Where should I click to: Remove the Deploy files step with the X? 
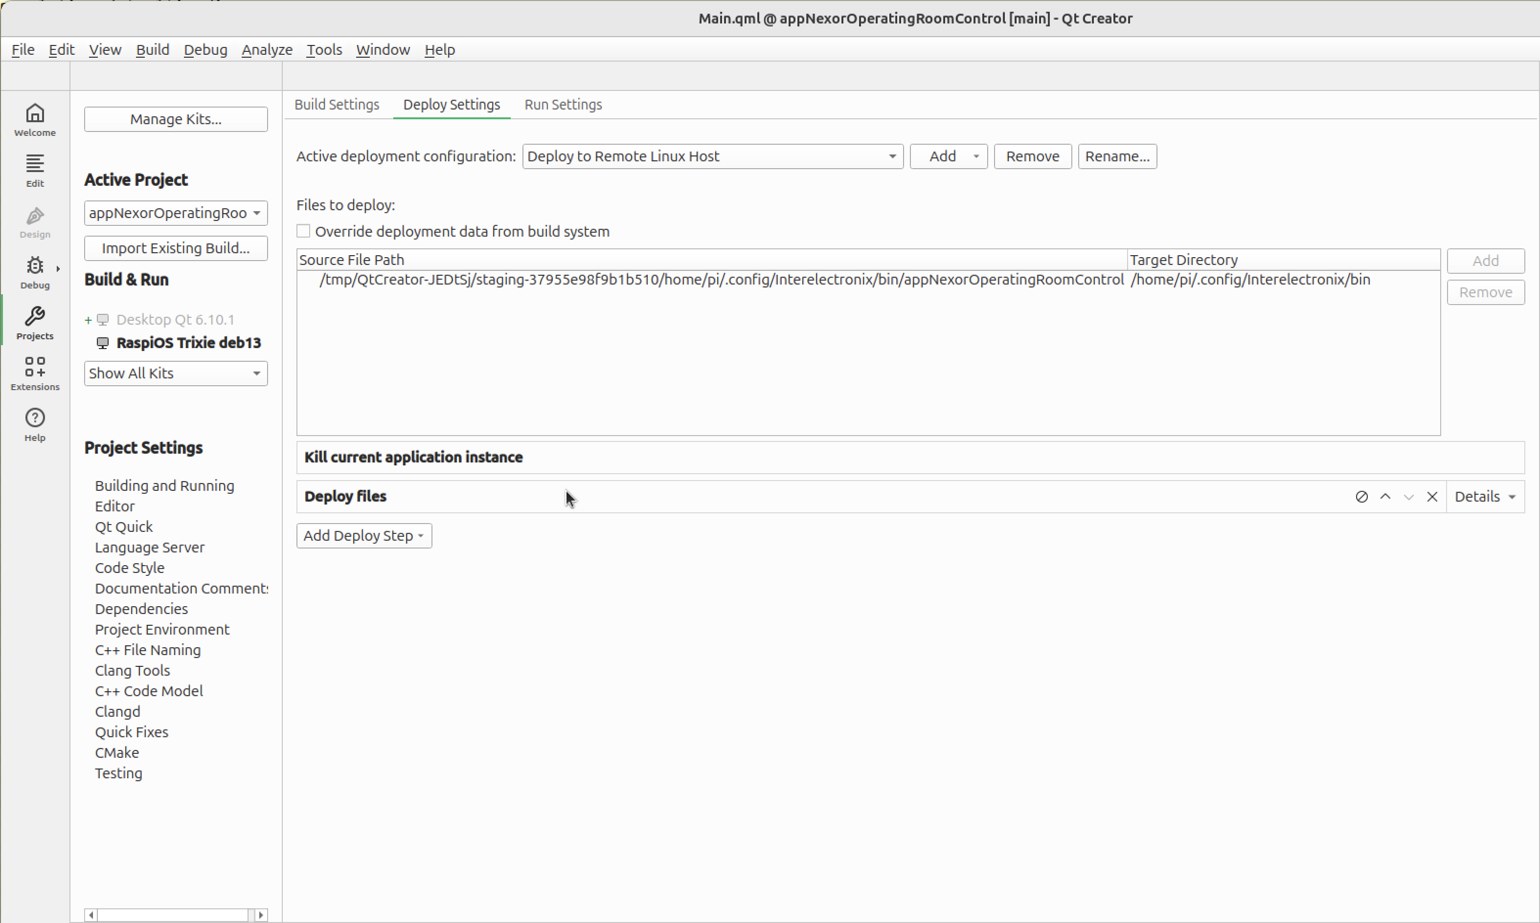pos(1432,496)
